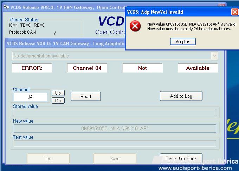Click the Long Adaptation window title bar
The image size is (239, 171).
pyautogui.click(x=65, y=43)
